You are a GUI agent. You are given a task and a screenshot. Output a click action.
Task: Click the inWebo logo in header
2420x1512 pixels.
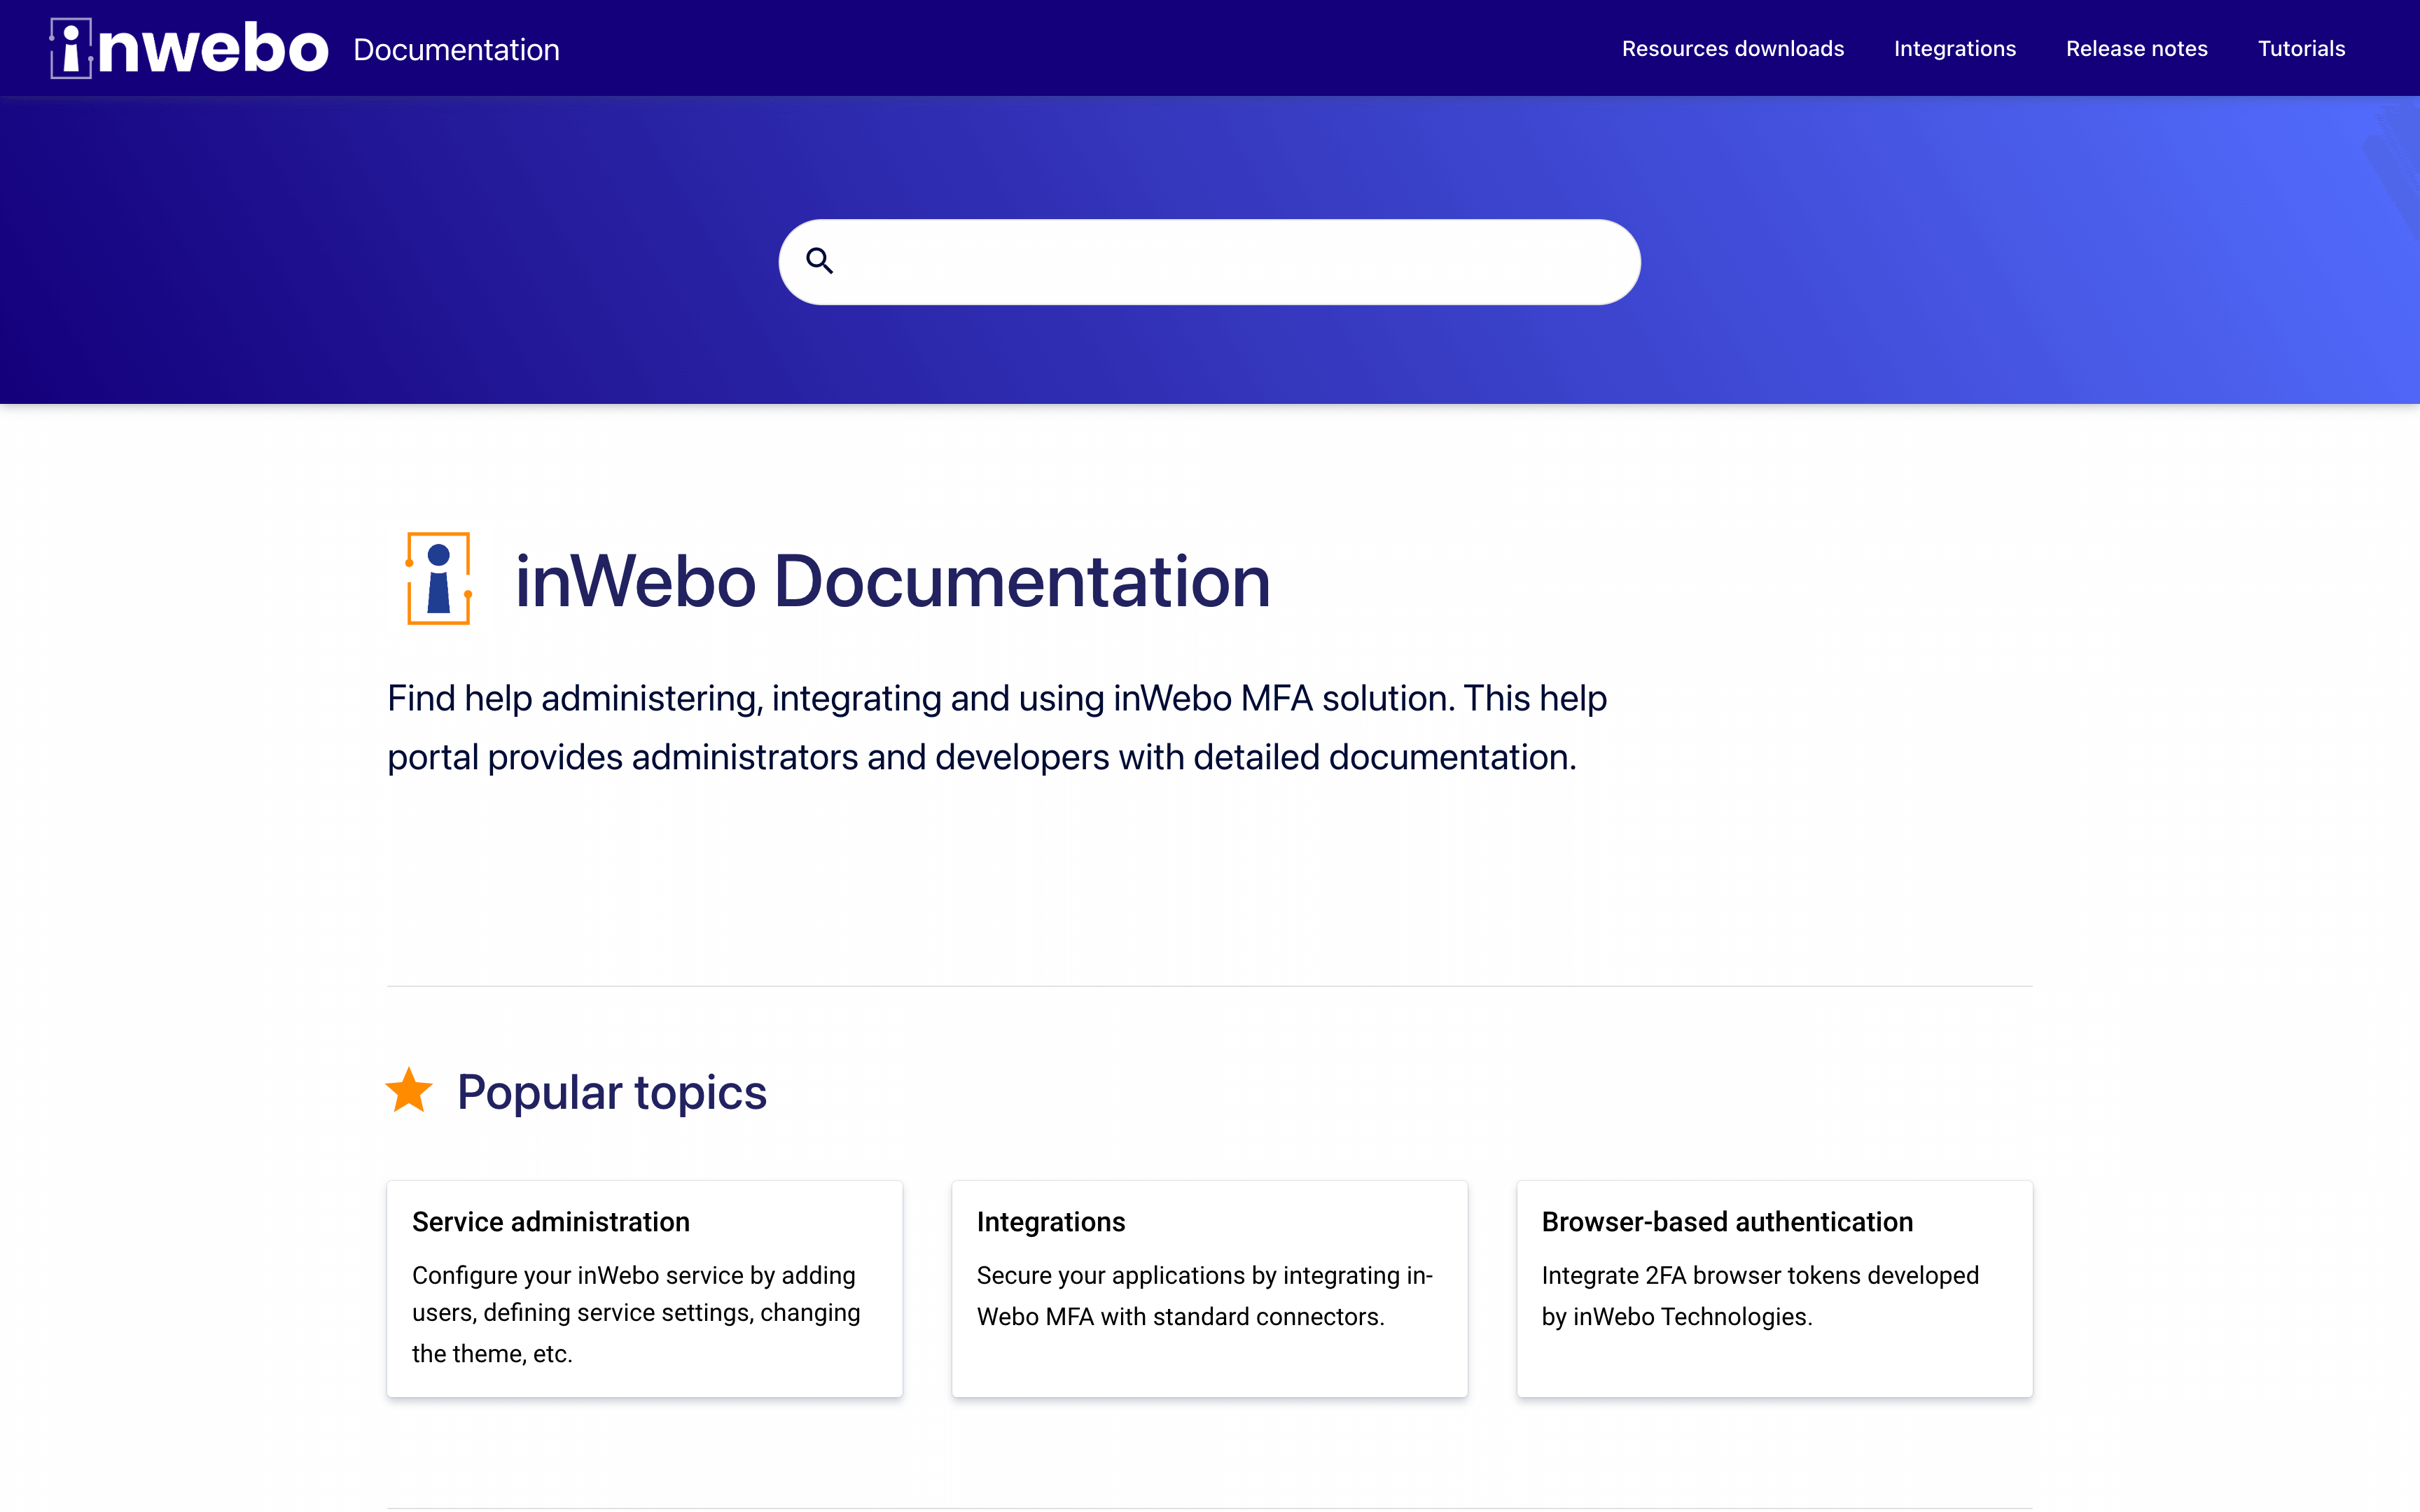tap(189, 48)
